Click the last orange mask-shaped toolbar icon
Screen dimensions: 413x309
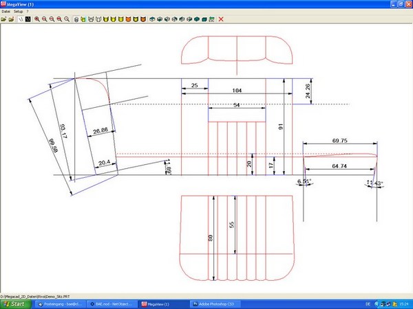point(142,19)
